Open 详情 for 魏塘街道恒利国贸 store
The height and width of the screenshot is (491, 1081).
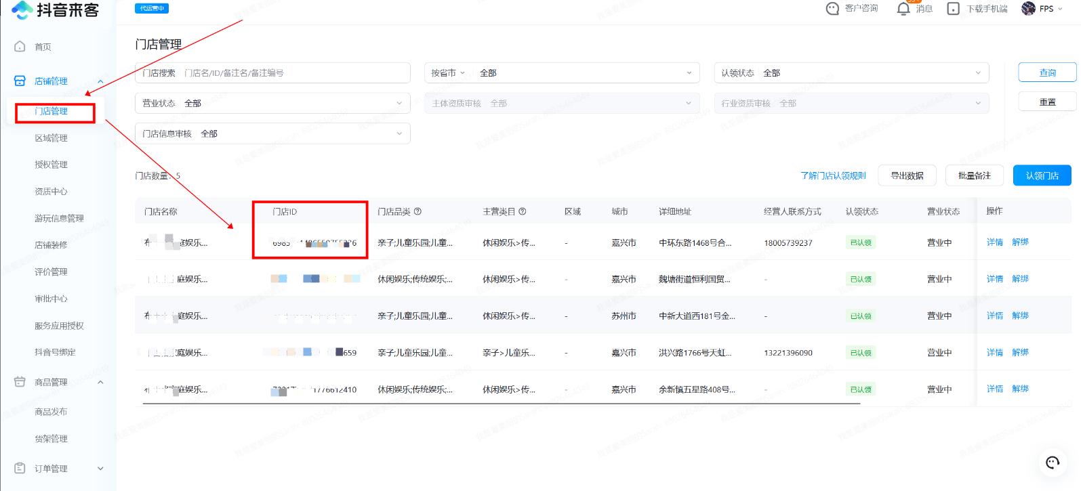(x=995, y=278)
